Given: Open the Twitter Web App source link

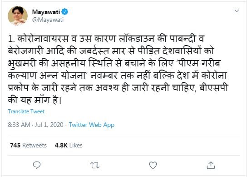Looking at the screenshot, I should tap(92, 125).
